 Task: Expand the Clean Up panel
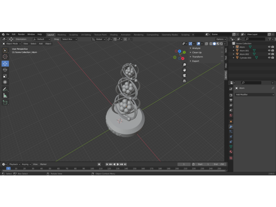(x=196, y=52)
